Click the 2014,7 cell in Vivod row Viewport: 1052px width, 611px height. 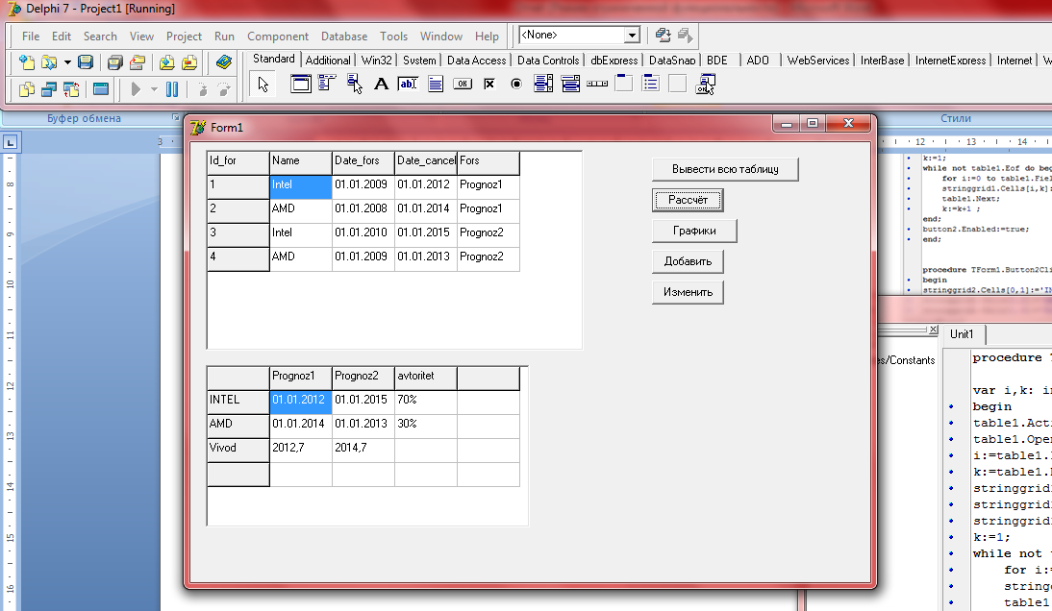pyautogui.click(x=363, y=451)
